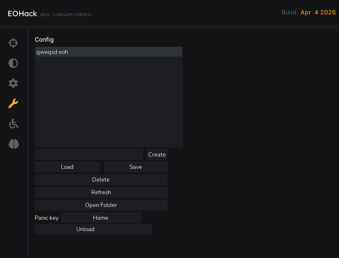Viewport: 339px width, 258px height.
Task: Click the Config section heading
Action: point(44,40)
